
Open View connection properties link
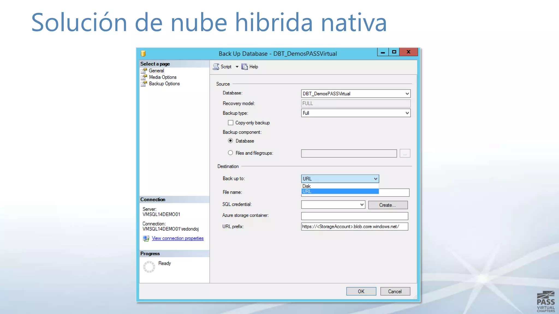pos(178,238)
